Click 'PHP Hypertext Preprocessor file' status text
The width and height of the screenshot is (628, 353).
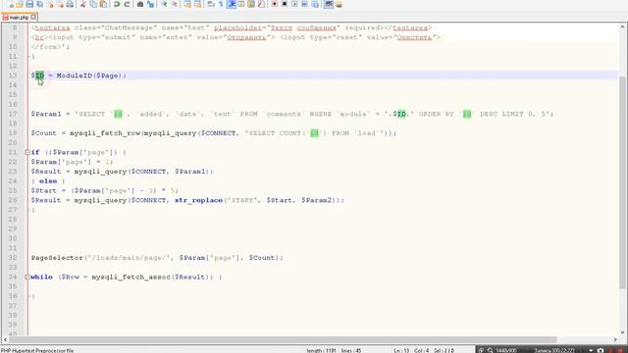click(37, 350)
